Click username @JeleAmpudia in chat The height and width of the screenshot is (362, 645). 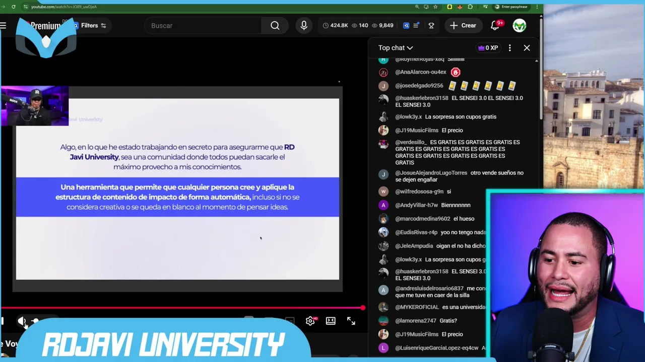tap(414, 246)
